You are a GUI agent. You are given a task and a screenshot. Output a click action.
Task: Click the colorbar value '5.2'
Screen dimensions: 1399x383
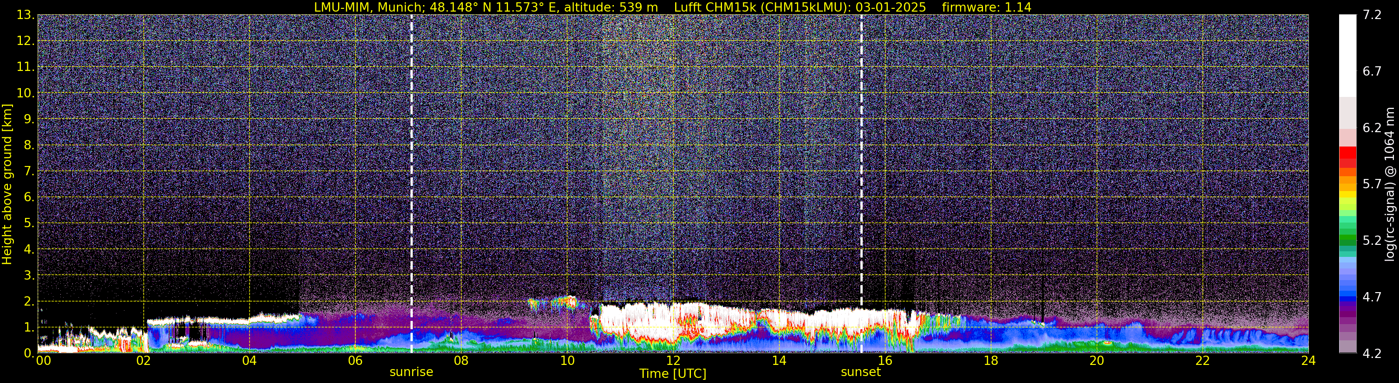(x=1372, y=240)
